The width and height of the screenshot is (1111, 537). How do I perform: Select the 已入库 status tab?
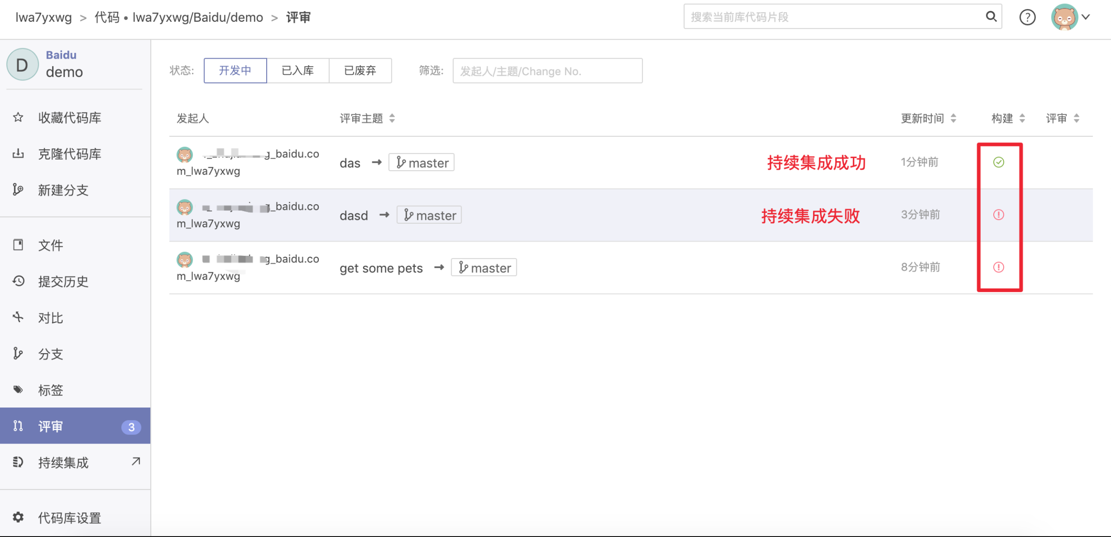pyautogui.click(x=298, y=70)
